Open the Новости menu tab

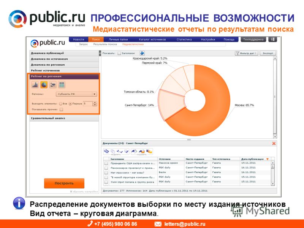pos(79,40)
